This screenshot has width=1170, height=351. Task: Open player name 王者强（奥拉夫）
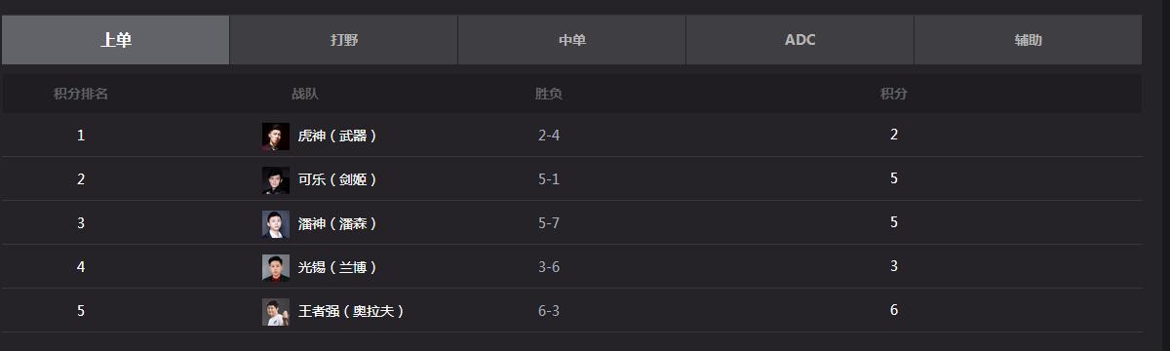pos(352,312)
